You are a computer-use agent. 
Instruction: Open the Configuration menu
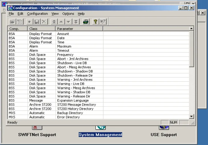(37, 14)
